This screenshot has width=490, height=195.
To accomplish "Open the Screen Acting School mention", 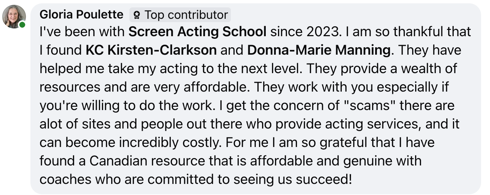I will click(197, 32).
